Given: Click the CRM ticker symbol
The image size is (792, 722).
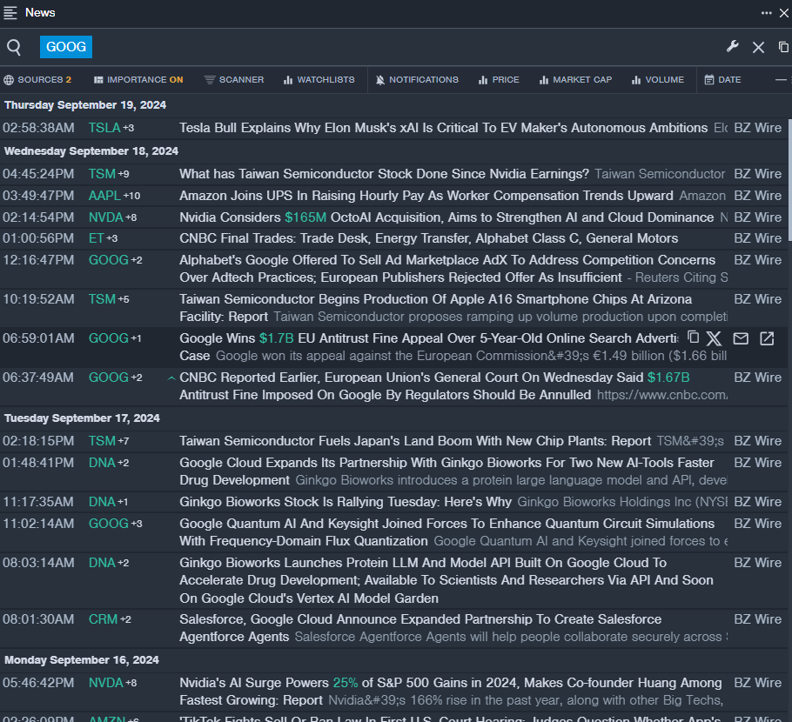Looking at the screenshot, I should (103, 619).
